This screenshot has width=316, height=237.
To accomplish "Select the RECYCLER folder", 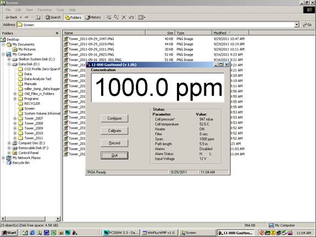I will pos(32,104).
